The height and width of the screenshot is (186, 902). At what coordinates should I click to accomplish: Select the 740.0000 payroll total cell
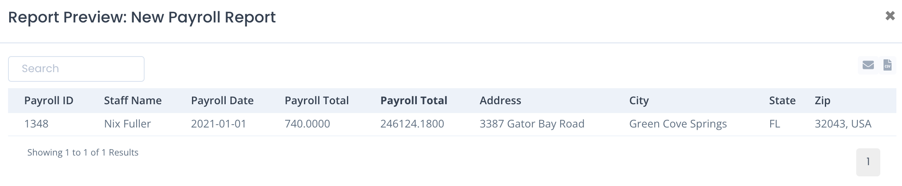(307, 124)
